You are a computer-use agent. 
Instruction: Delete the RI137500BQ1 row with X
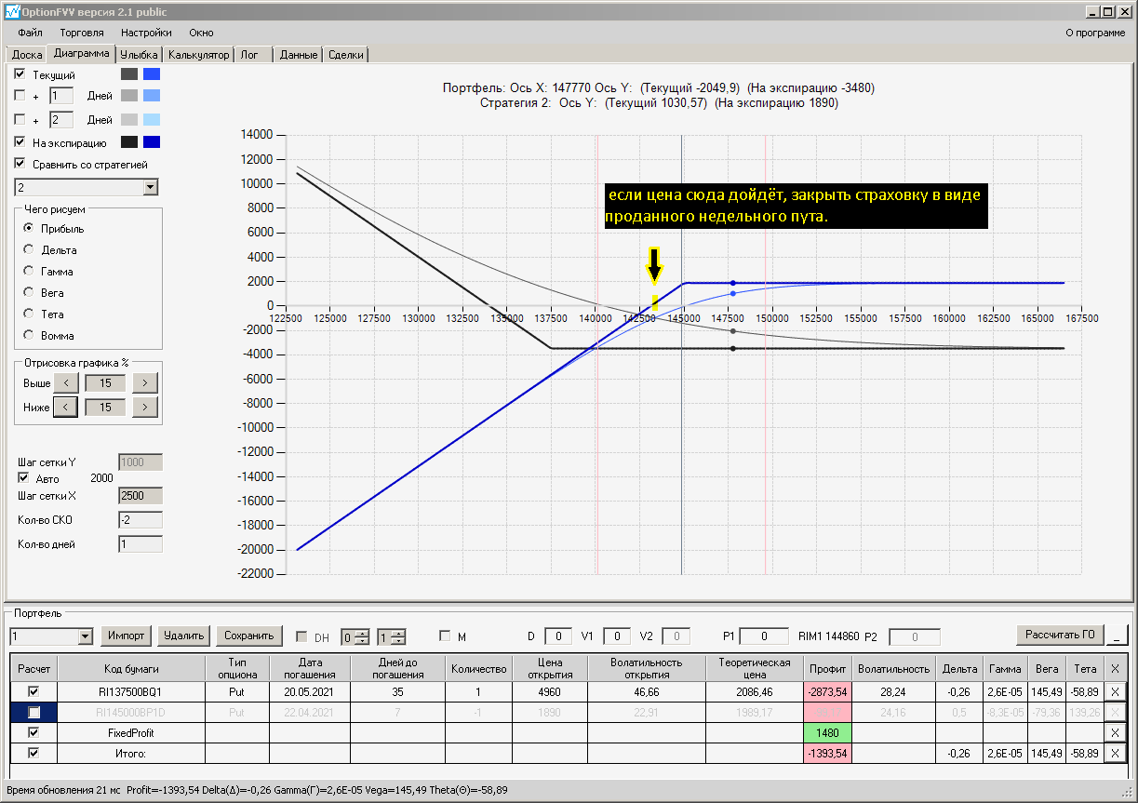tap(1115, 691)
